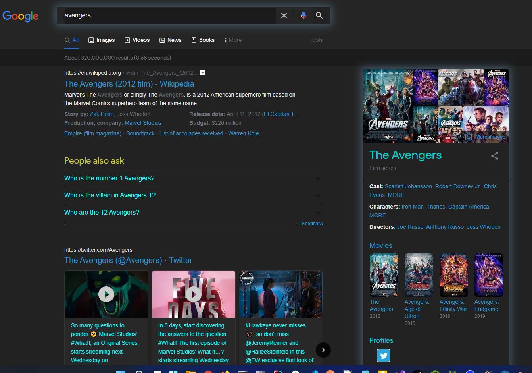Open the Movies section heading

(x=381, y=245)
